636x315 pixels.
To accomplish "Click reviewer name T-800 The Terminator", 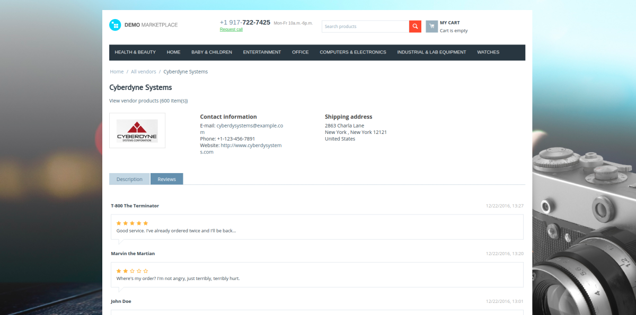I will point(135,205).
